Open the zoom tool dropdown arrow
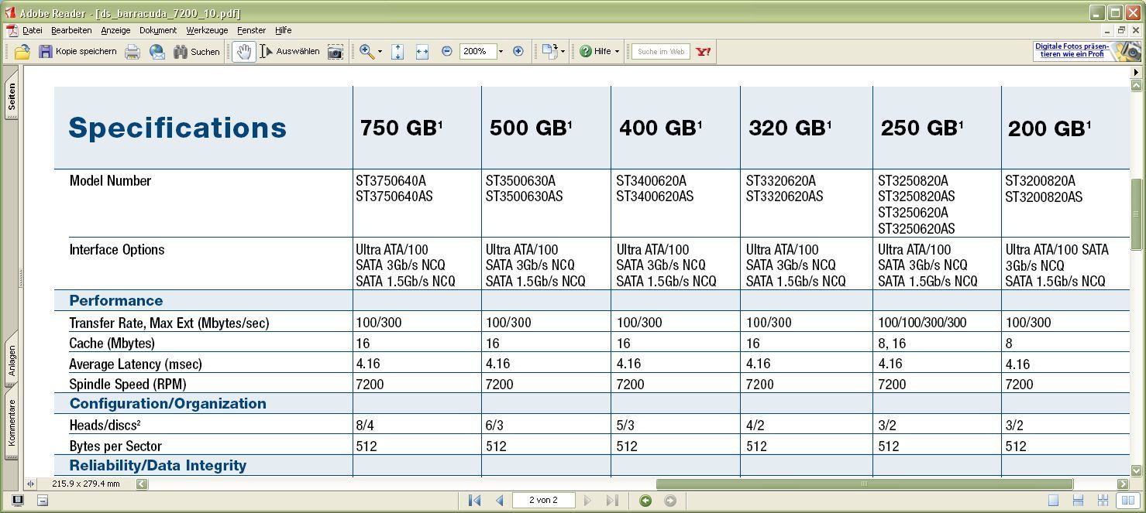The width and height of the screenshot is (1146, 513). [380, 52]
